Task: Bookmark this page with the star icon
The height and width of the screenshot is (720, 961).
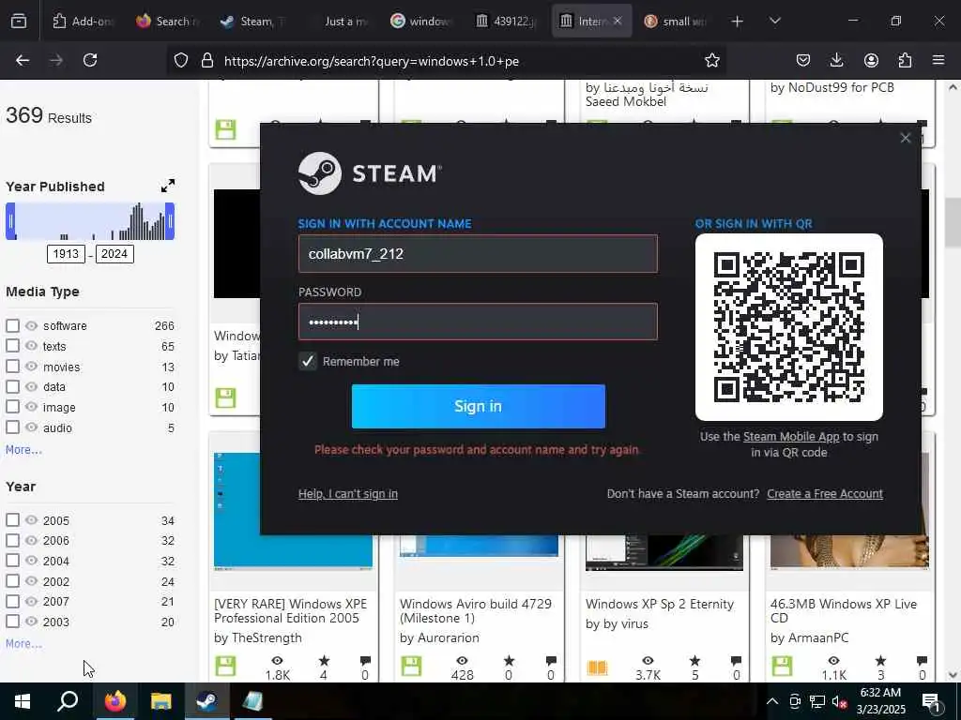Action: pyautogui.click(x=711, y=60)
